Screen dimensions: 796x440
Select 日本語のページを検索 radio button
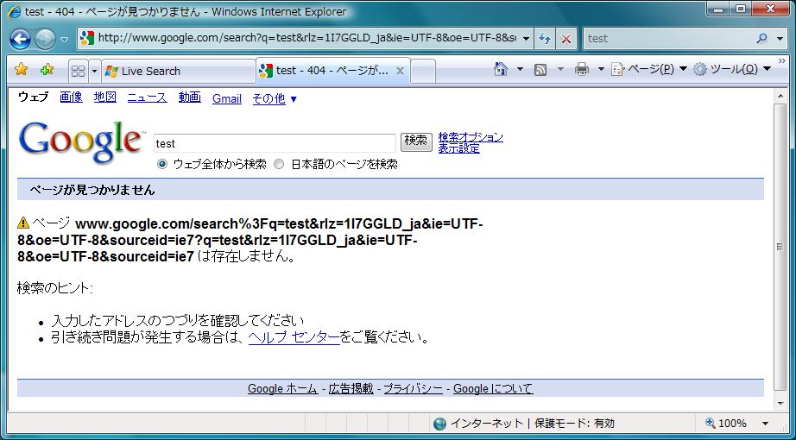click(279, 165)
